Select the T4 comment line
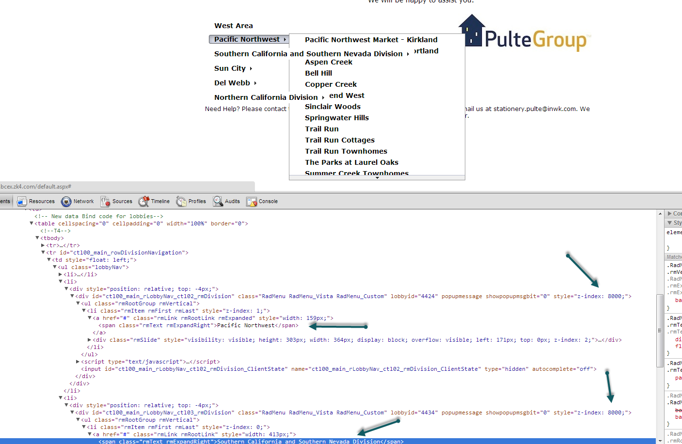Image resolution: width=682 pixels, height=444 pixels. pos(55,231)
